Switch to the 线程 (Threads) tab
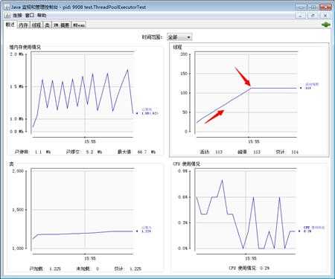335x279 pixels. click(36, 25)
